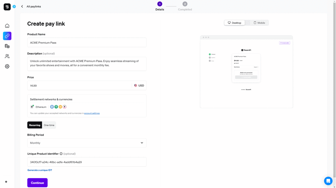
Task: Click the info icon beside Unique Product Identifier
Action: tap(61, 154)
